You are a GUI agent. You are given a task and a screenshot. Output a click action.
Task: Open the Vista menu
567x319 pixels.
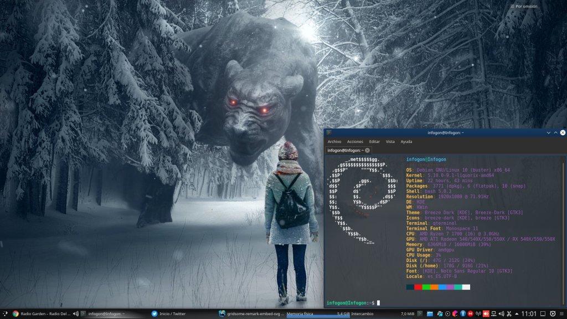(x=390, y=142)
